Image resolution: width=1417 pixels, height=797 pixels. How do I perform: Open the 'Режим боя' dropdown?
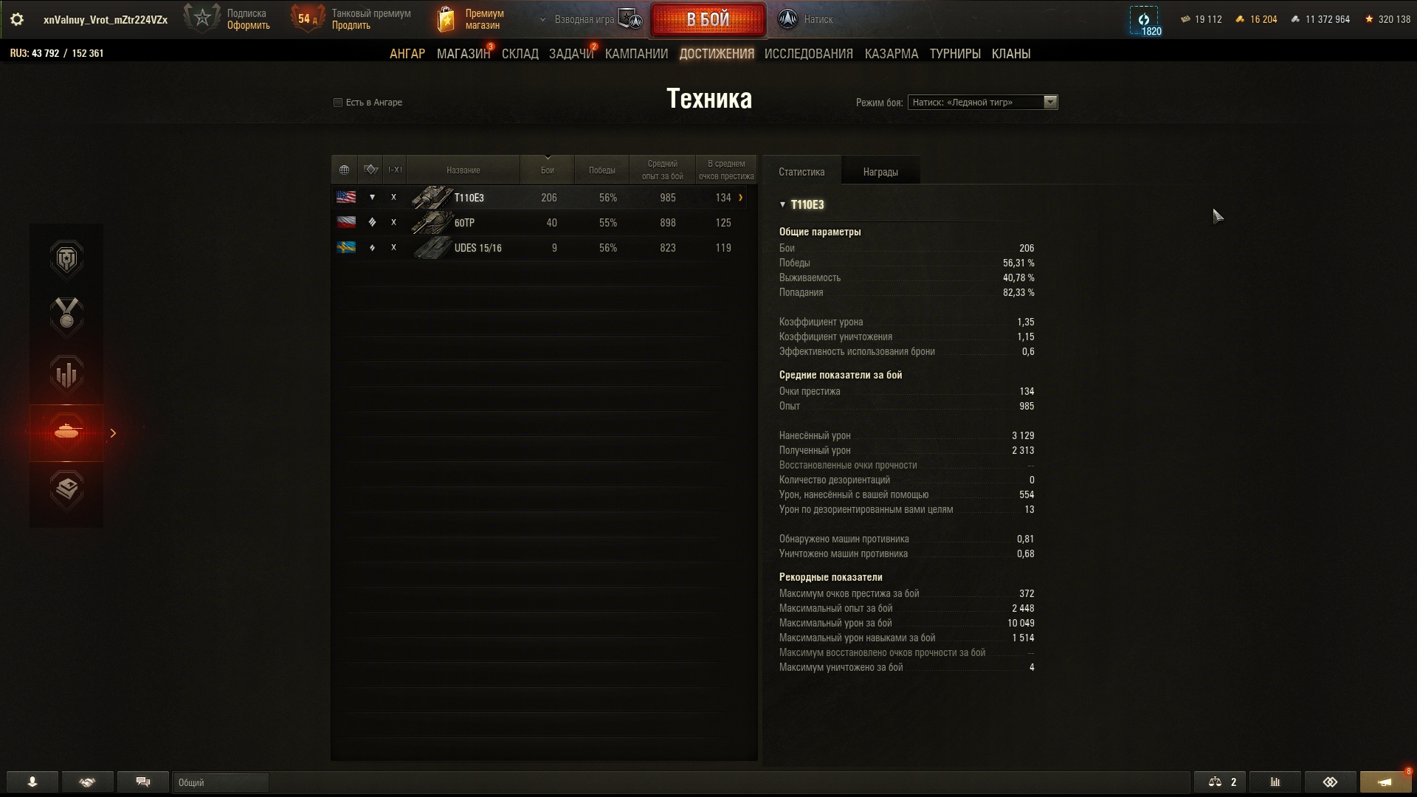click(982, 103)
